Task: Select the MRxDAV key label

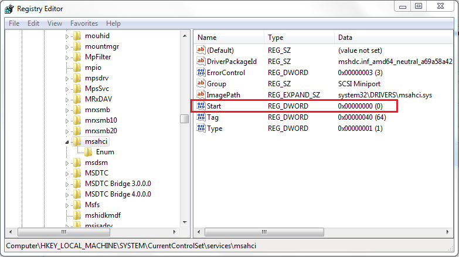Action: (x=98, y=99)
